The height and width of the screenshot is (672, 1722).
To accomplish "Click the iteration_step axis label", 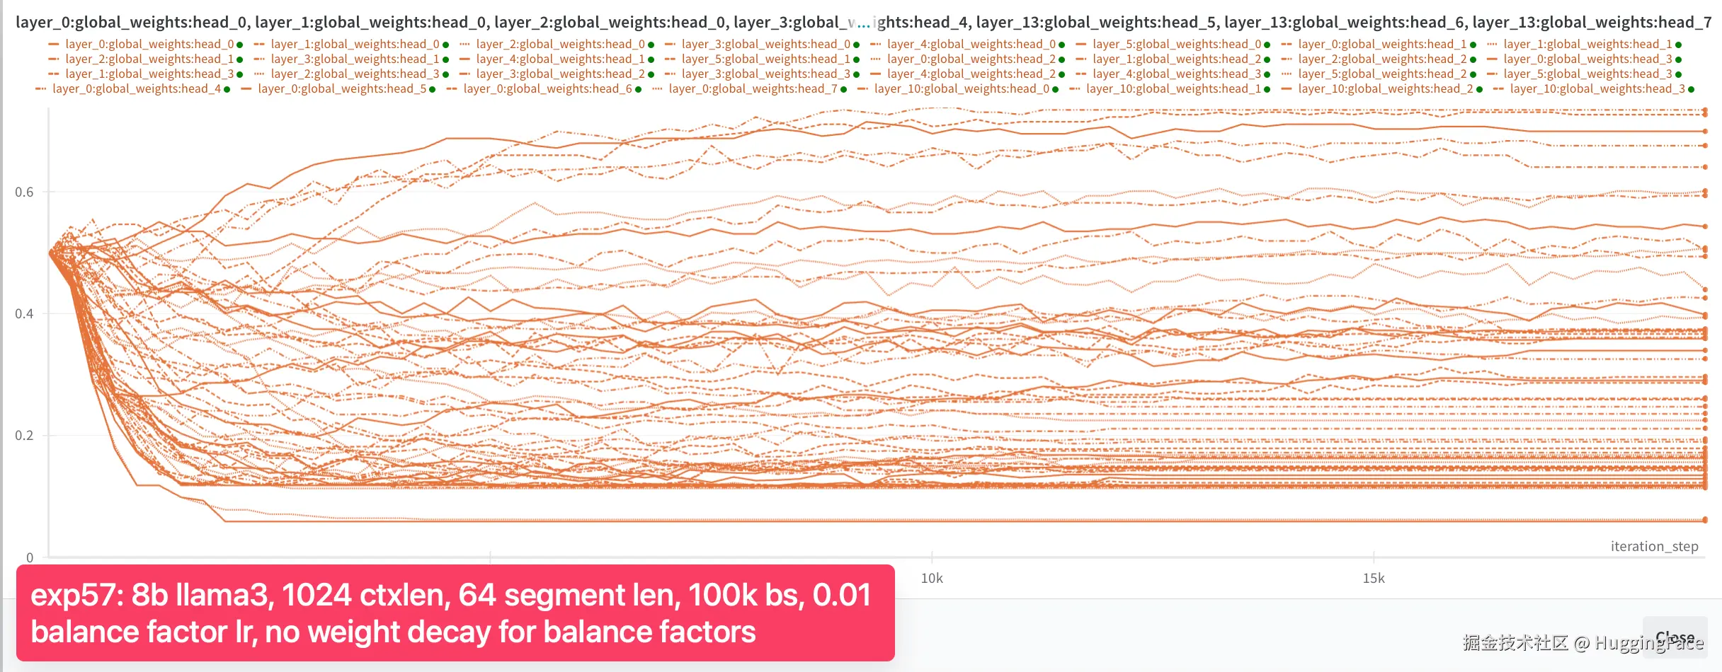I will [1654, 546].
